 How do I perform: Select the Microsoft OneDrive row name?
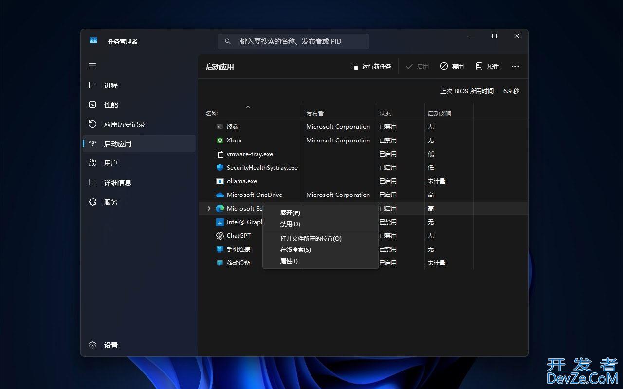(255, 194)
